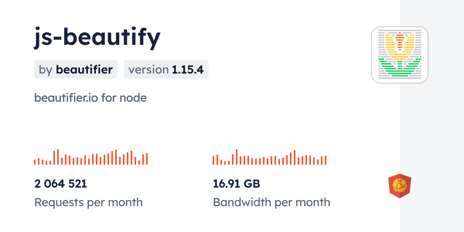The width and height of the screenshot is (464, 232).
Task: Select the leftmost bar of bandwidth chart
Action: click(214, 160)
